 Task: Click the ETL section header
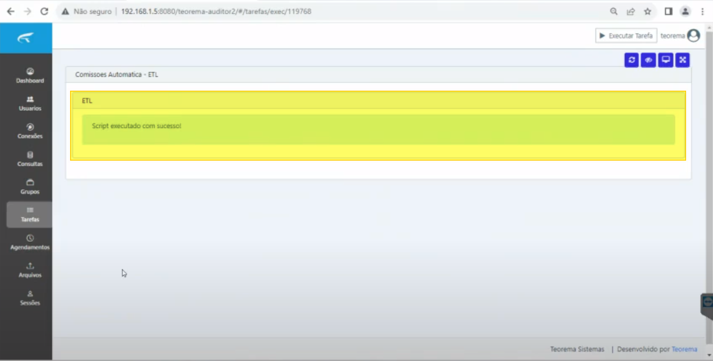tap(378, 101)
